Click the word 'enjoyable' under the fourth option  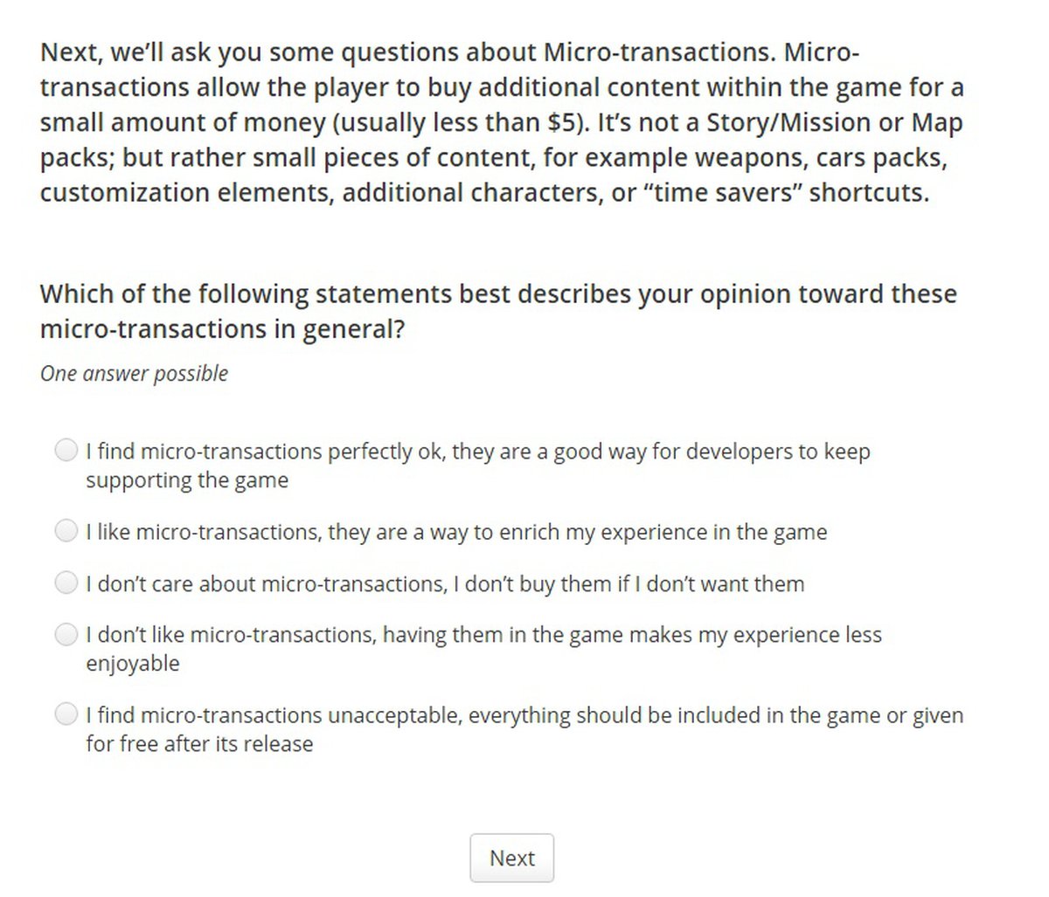pos(133,664)
